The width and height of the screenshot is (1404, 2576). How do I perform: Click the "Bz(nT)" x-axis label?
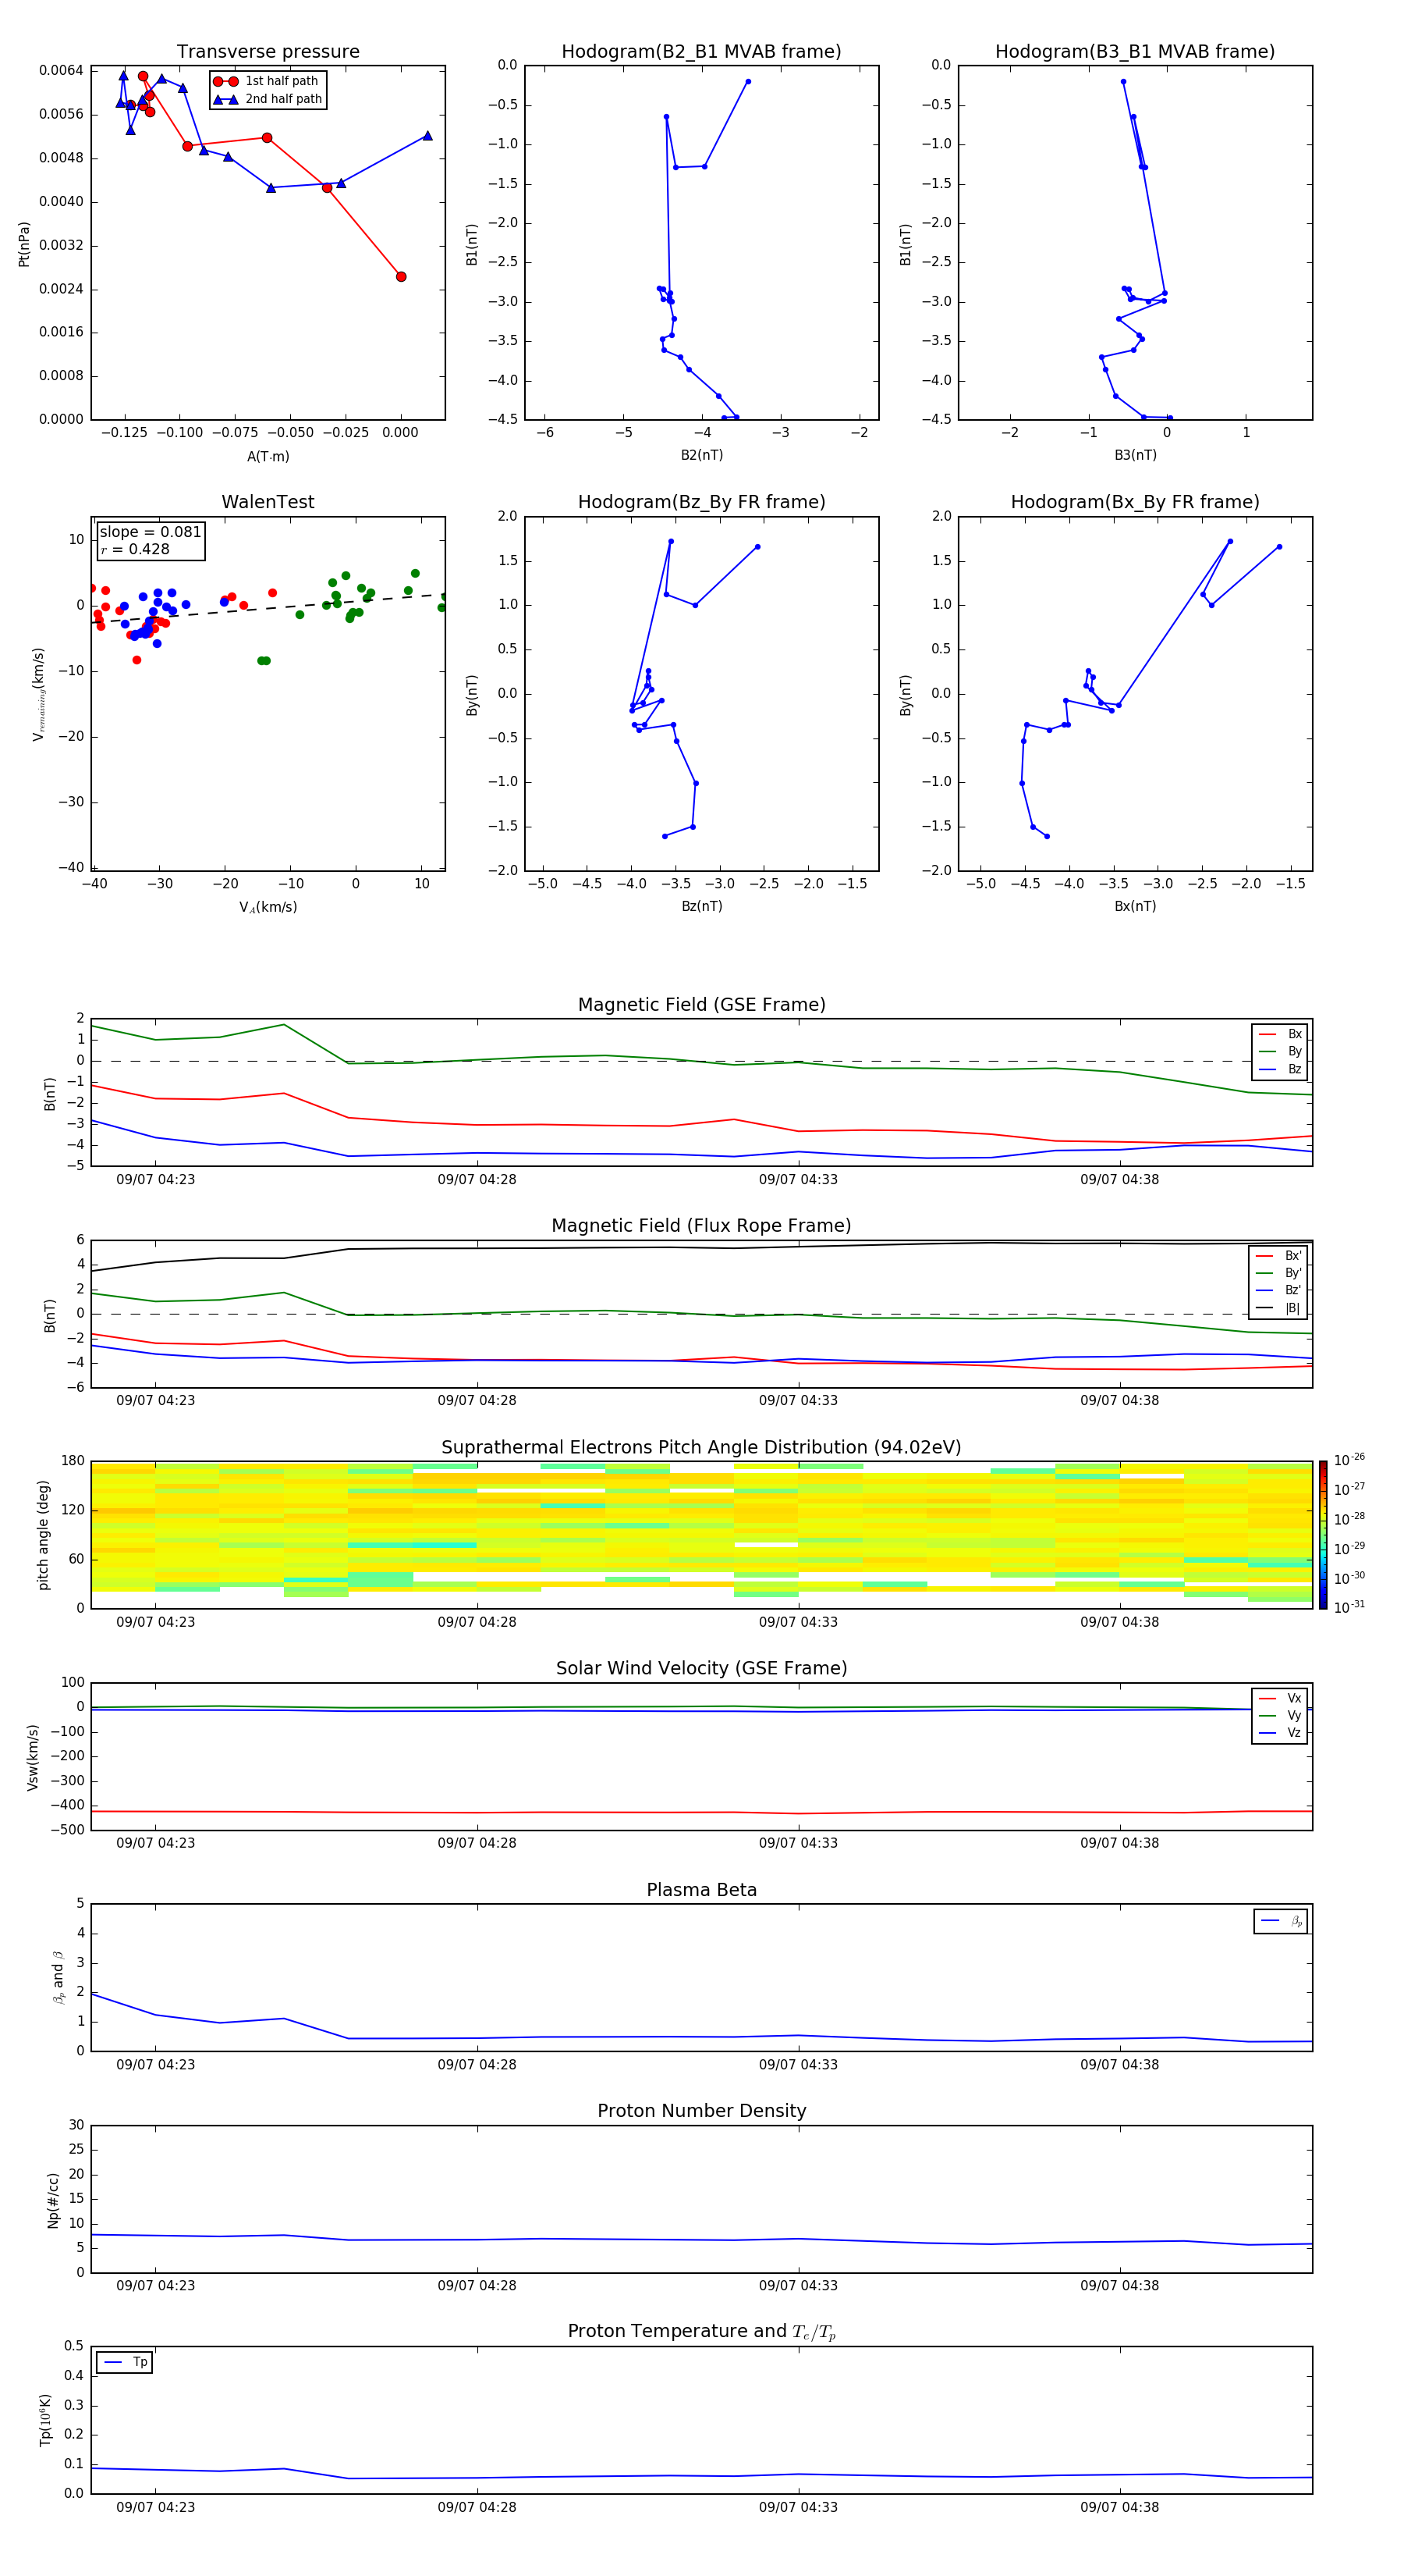701,906
